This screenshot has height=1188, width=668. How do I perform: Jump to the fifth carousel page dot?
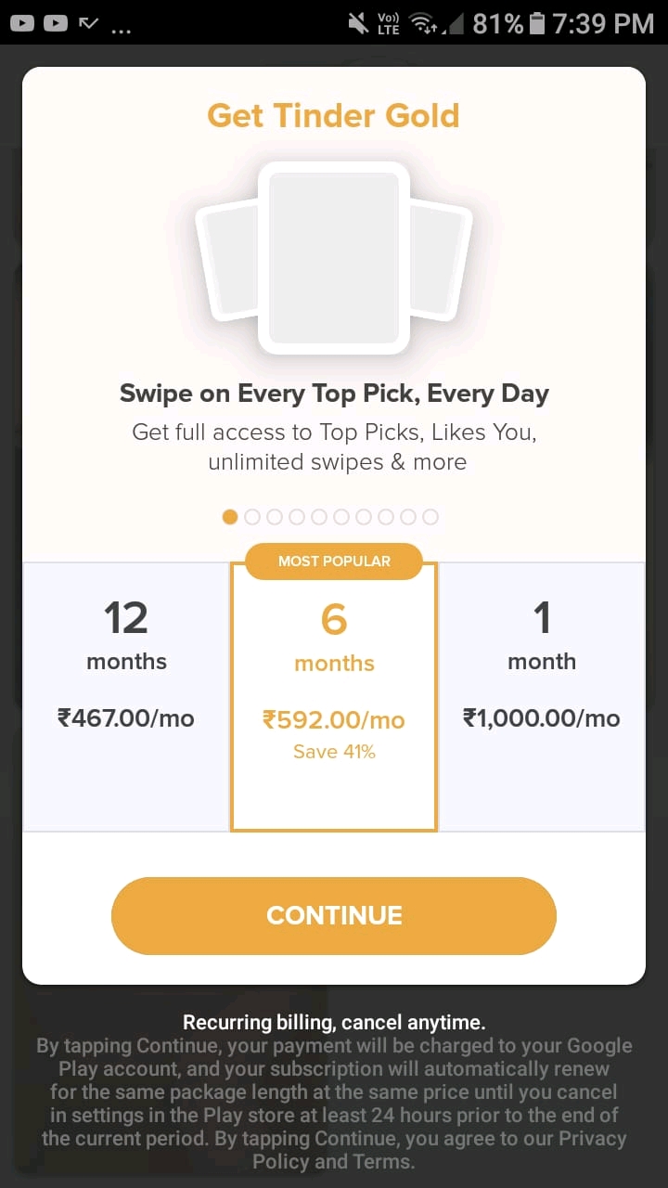(x=319, y=517)
